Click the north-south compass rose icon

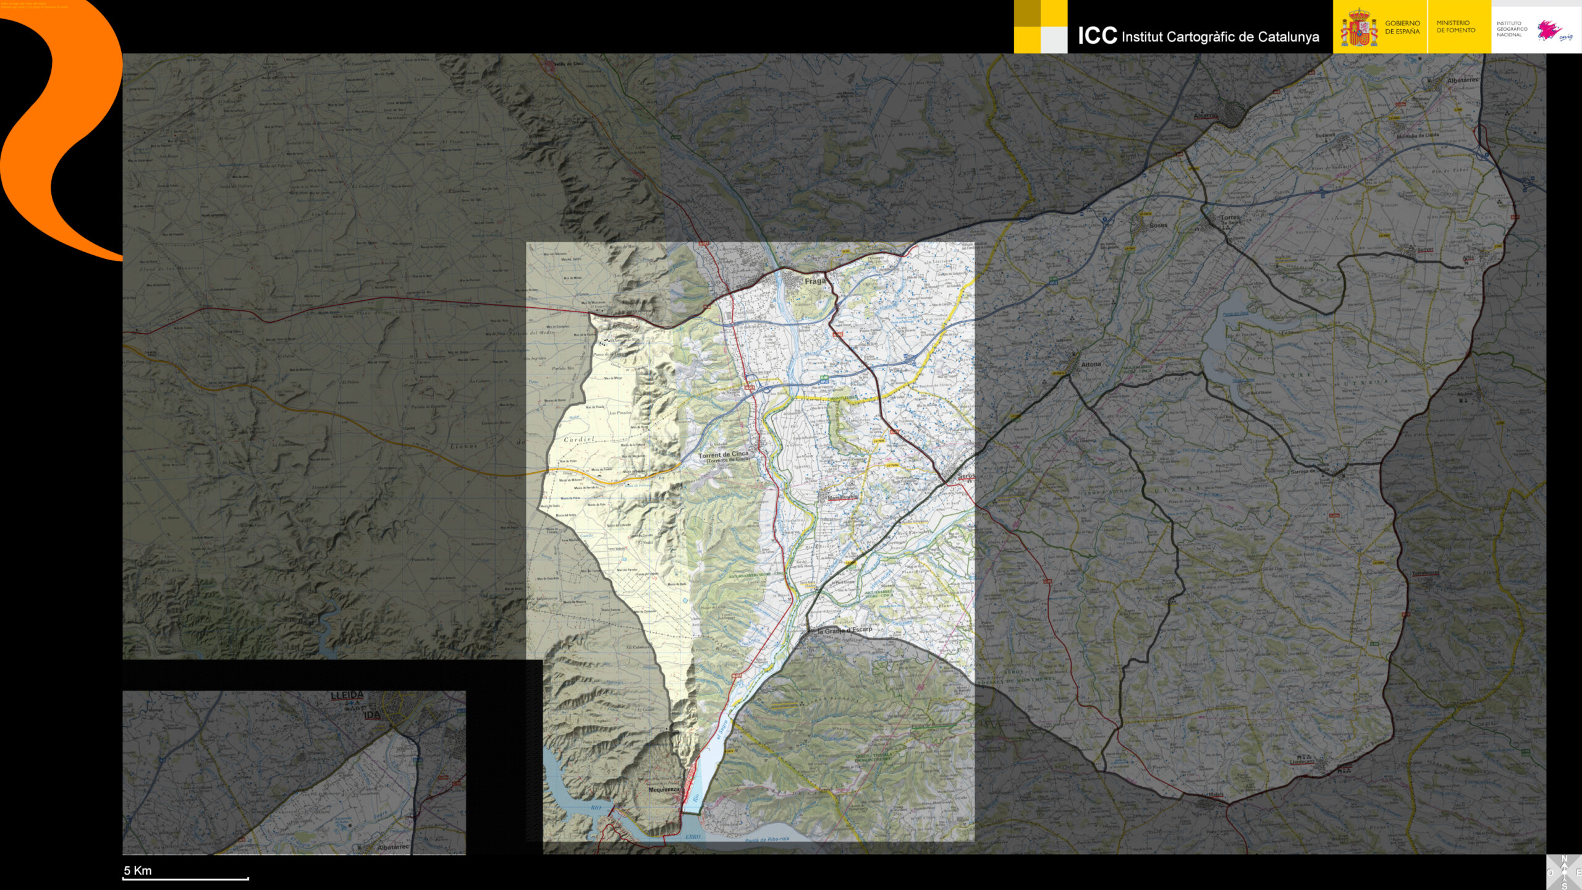pyautogui.click(x=1565, y=873)
